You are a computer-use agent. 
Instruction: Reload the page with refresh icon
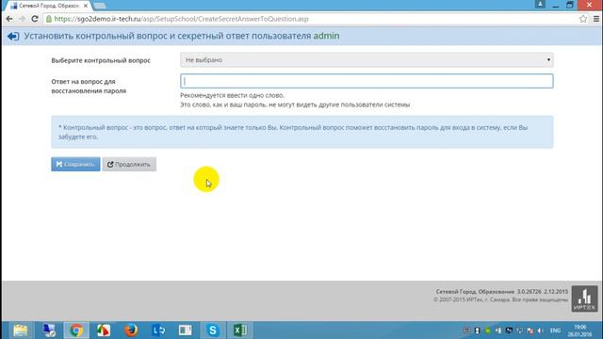point(35,19)
